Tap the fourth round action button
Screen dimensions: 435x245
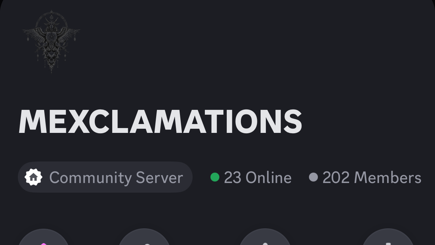point(388,237)
